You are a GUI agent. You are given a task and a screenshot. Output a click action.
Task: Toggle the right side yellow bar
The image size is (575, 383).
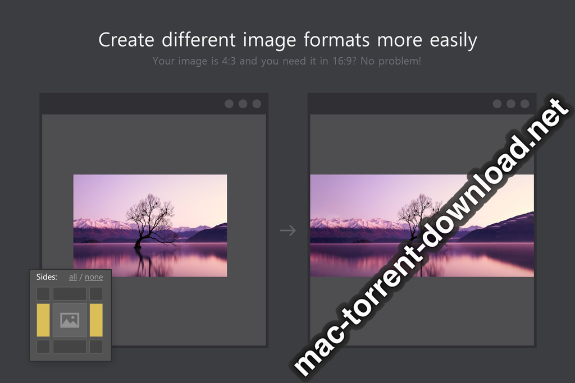[x=96, y=320]
